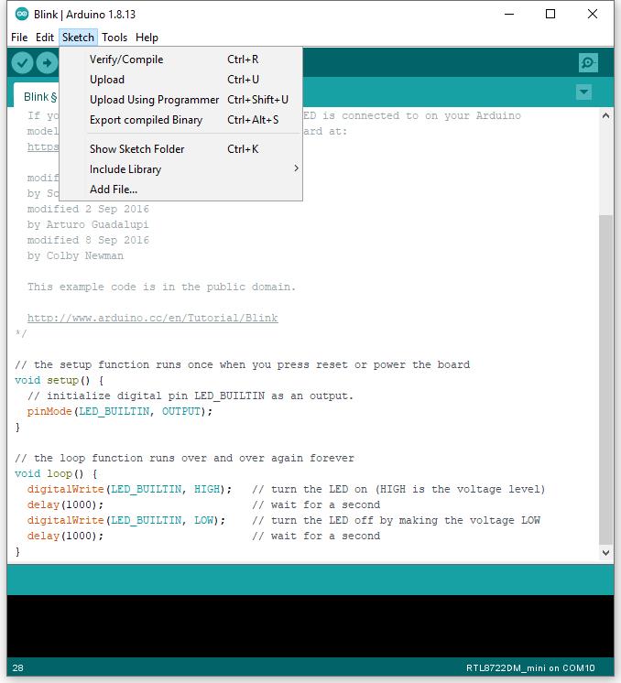621x683 pixels.
Task: Select Export compiled Binary
Action: point(180,120)
